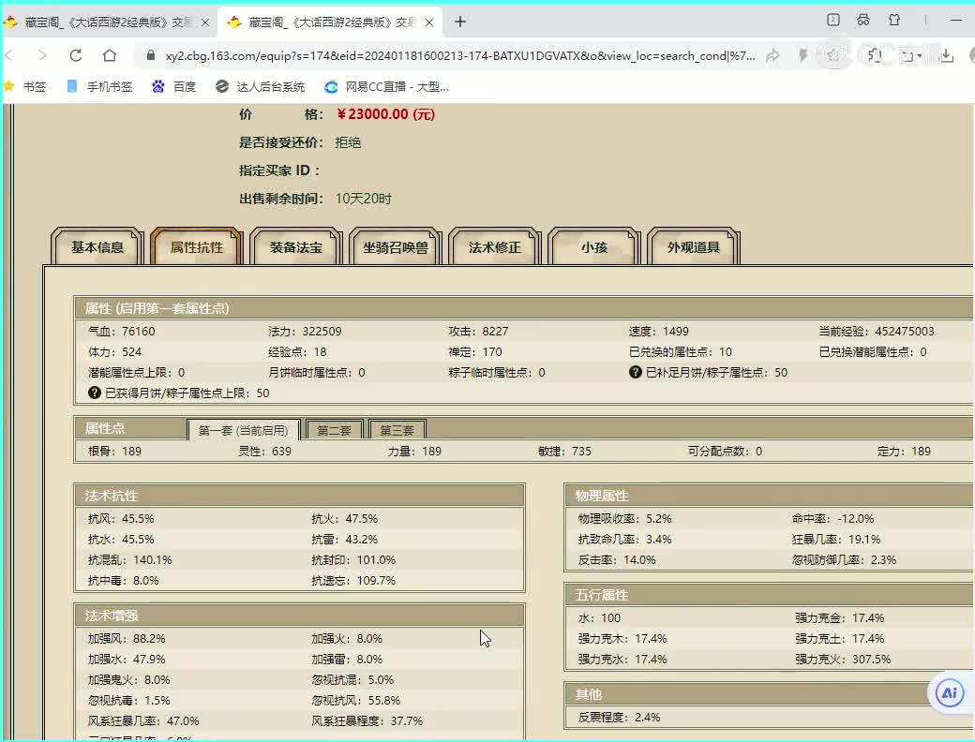Click the 攻击: 8227 value
975x742 pixels.
478,332
